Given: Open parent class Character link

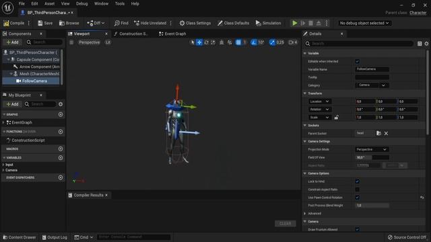Looking at the screenshot, I should point(418,13).
